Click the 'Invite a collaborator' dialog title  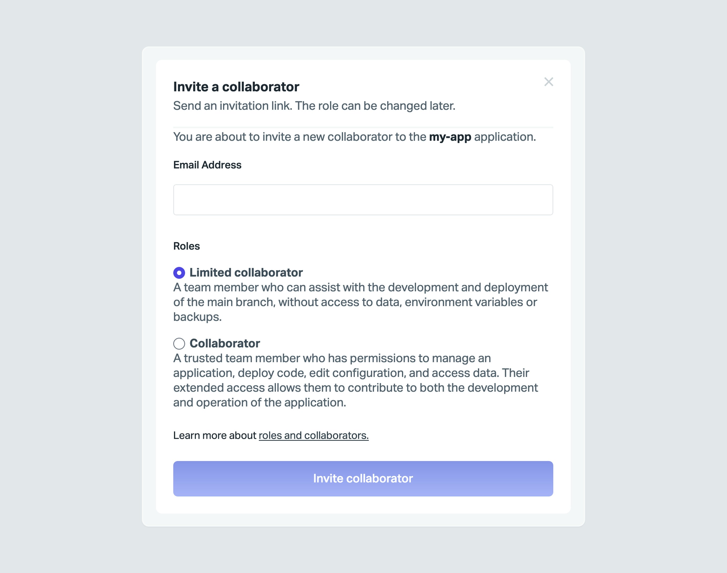[236, 87]
